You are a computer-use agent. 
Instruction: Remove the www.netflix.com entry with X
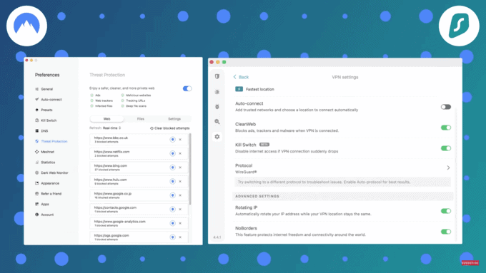point(180,153)
